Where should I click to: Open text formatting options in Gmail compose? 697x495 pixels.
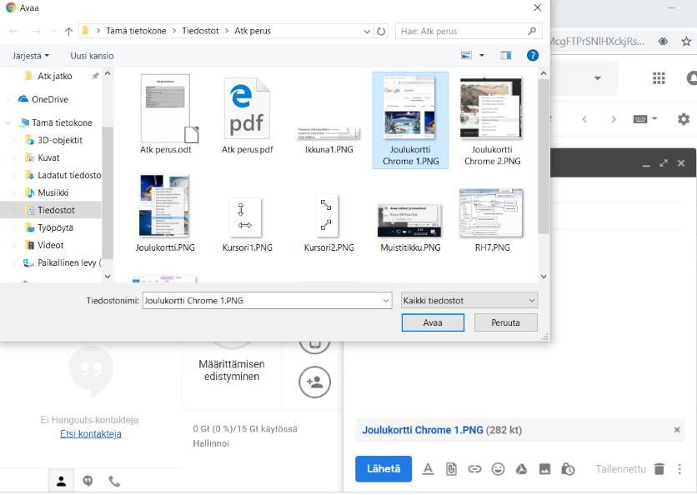(x=428, y=469)
